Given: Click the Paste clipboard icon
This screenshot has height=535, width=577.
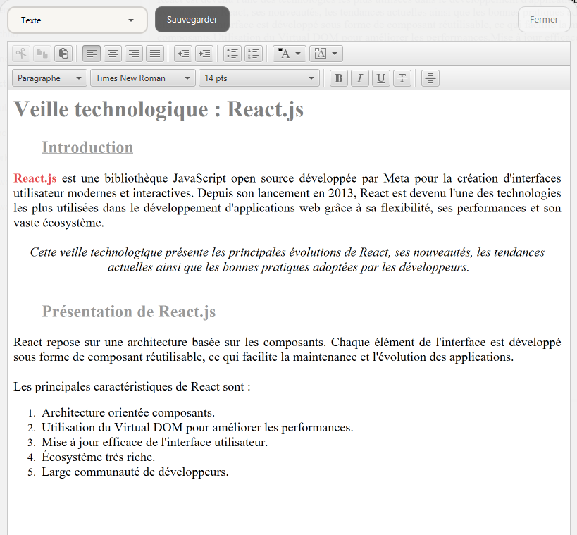Looking at the screenshot, I should pos(63,54).
